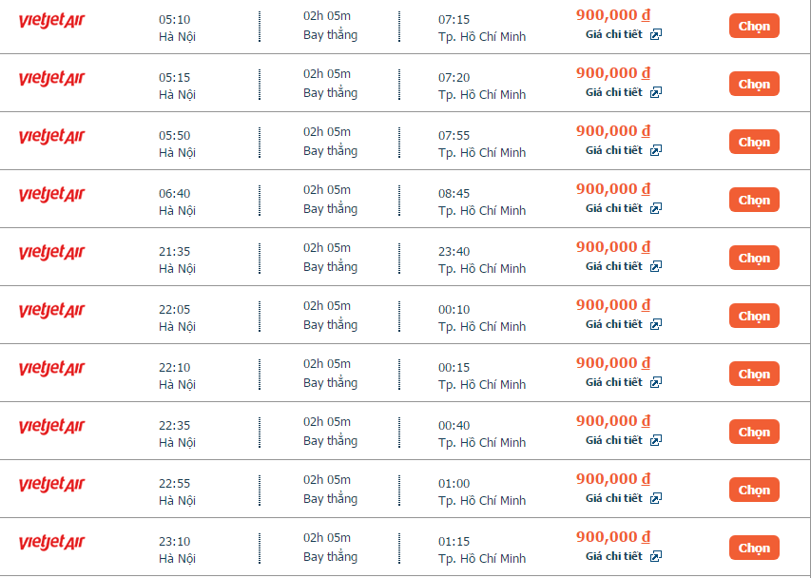Click 900,000 đ price of 22:55 flight
The image size is (811, 578).
point(613,479)
